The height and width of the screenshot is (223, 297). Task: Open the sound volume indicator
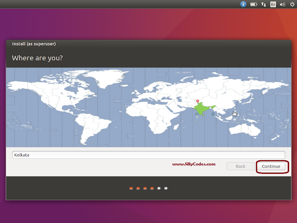tap(282, 4)
